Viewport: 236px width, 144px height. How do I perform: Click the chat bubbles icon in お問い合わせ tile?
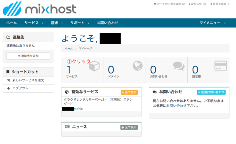point(179,66)
